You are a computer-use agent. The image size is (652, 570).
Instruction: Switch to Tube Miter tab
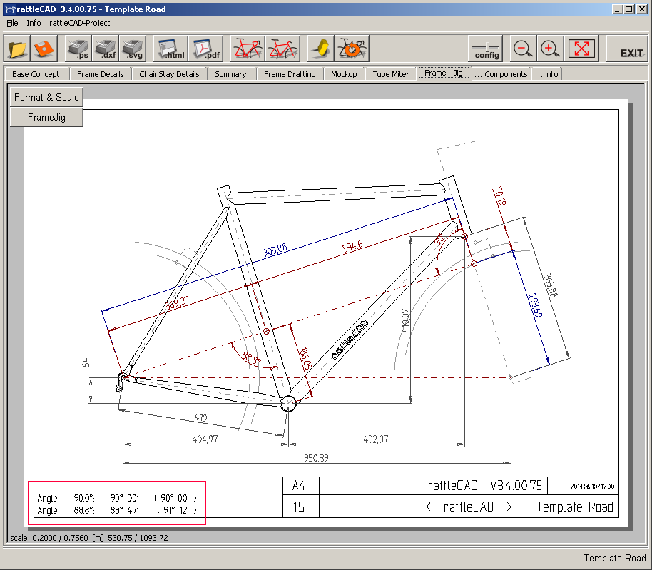pos(390,74)
